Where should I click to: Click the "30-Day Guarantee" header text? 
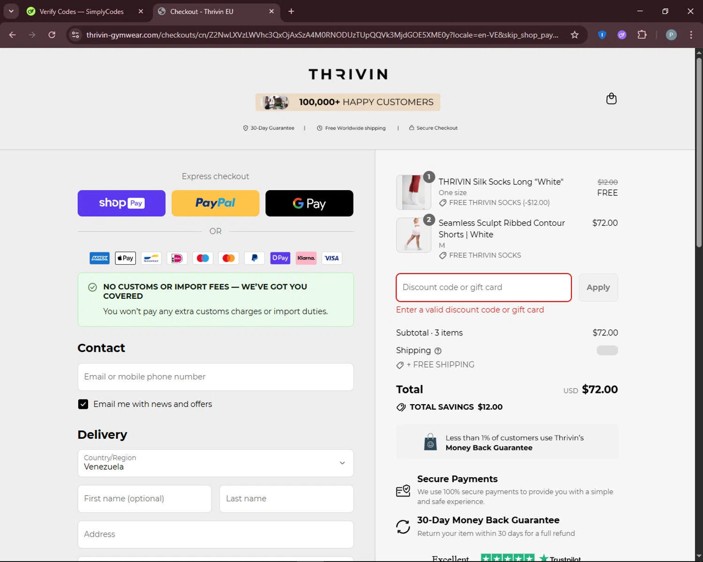click(x=272, y=128)
